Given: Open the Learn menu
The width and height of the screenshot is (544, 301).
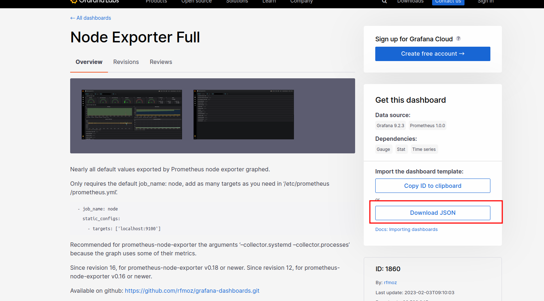Looking at the screenshot, I should tap(269, 1).
